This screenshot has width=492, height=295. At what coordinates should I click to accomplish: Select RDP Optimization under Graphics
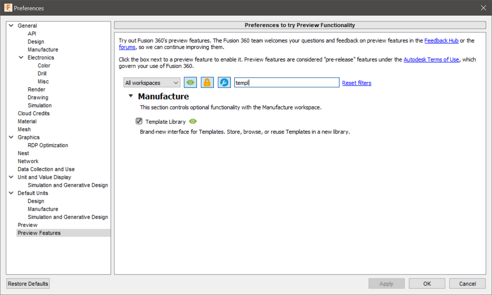(48, 145)
